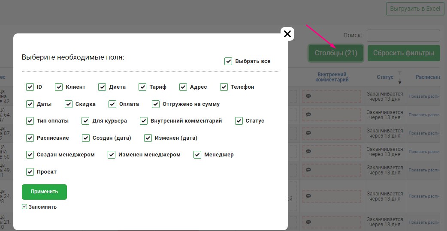Open the Столбцы (21) columns button
The width and height of the screenshot is (447, 231).
(336, 53)
